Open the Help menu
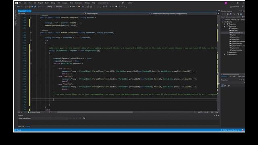This screenshot has width=258, height=145. tap(94, 3)
